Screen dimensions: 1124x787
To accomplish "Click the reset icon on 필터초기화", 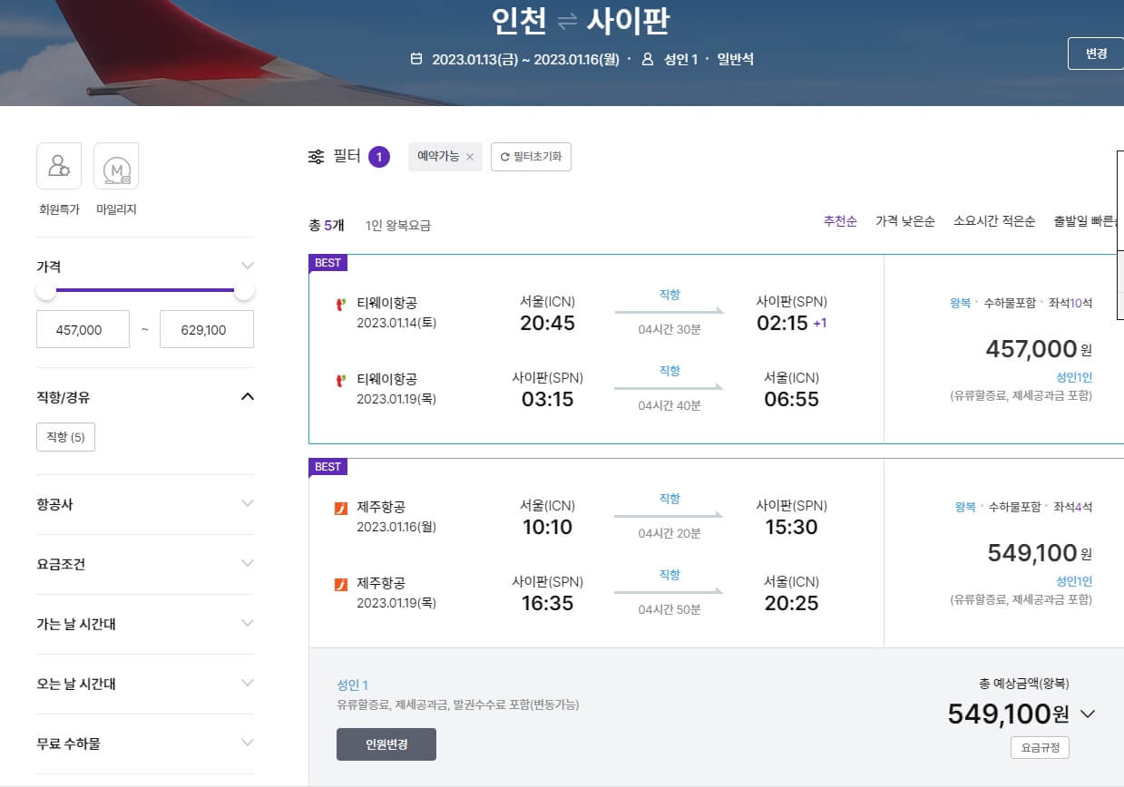I will [x=505, y=156].
